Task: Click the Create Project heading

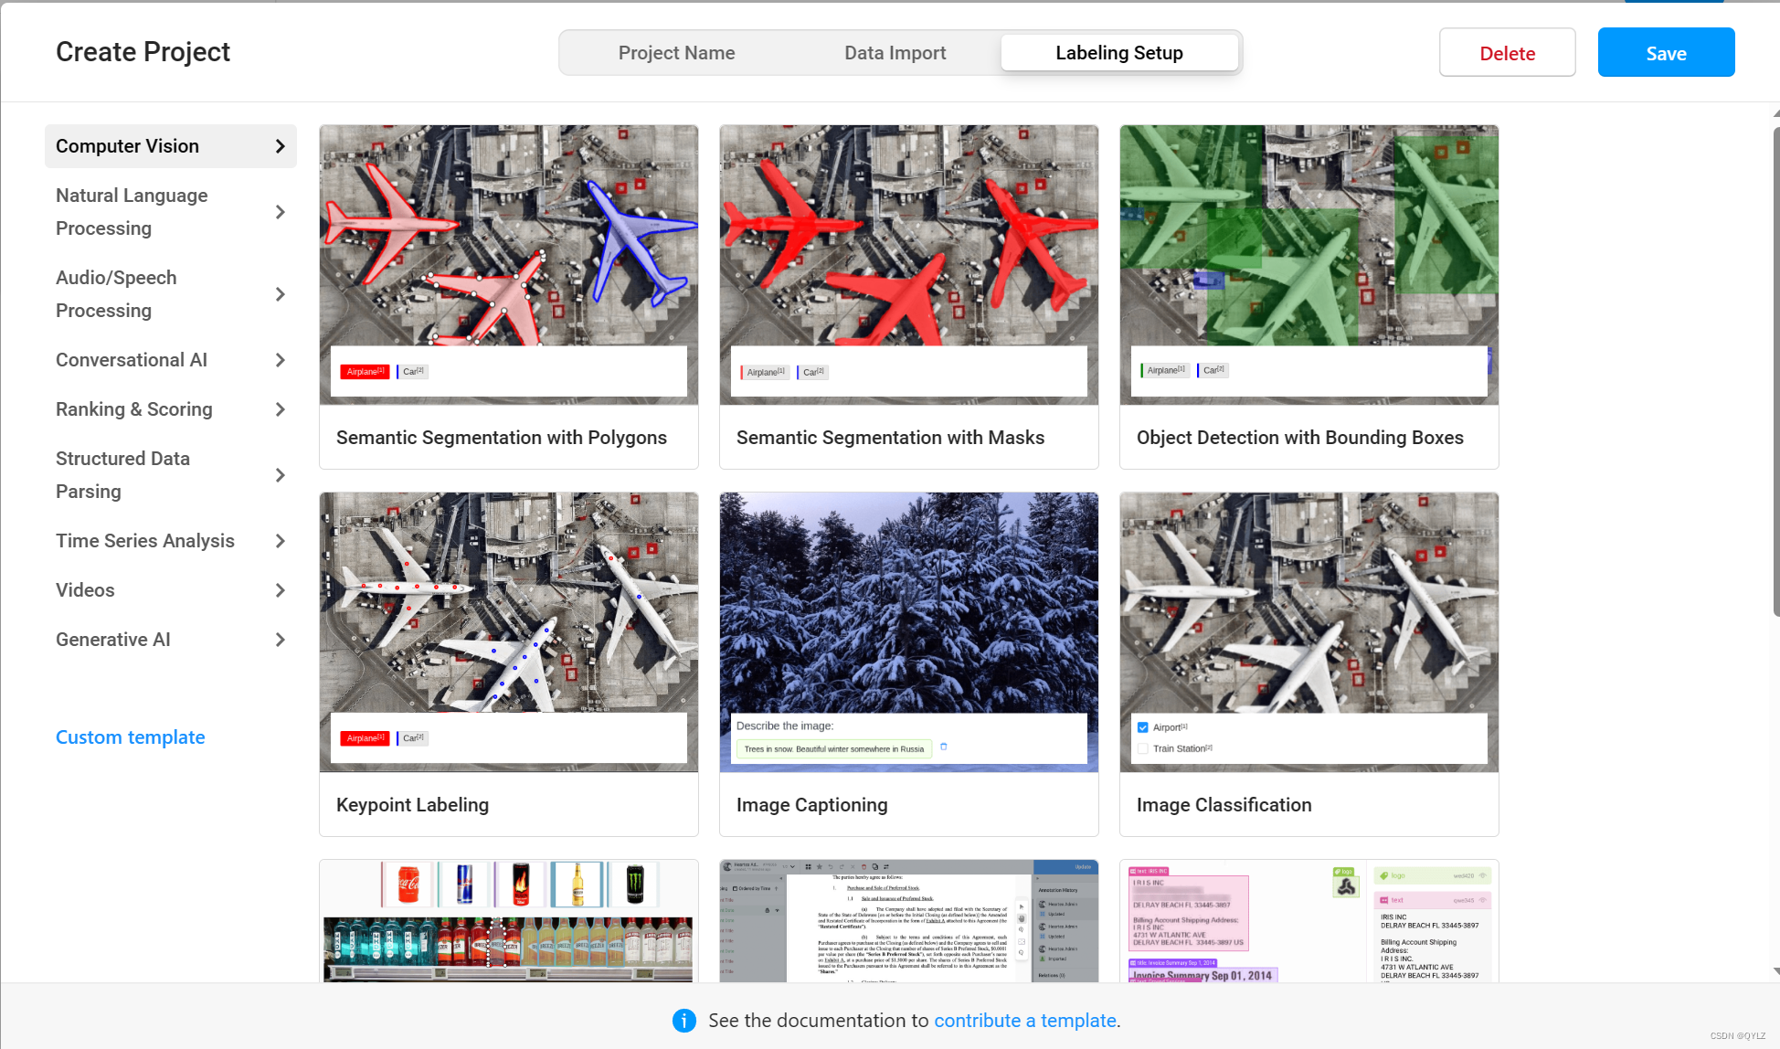Action: 143,52
